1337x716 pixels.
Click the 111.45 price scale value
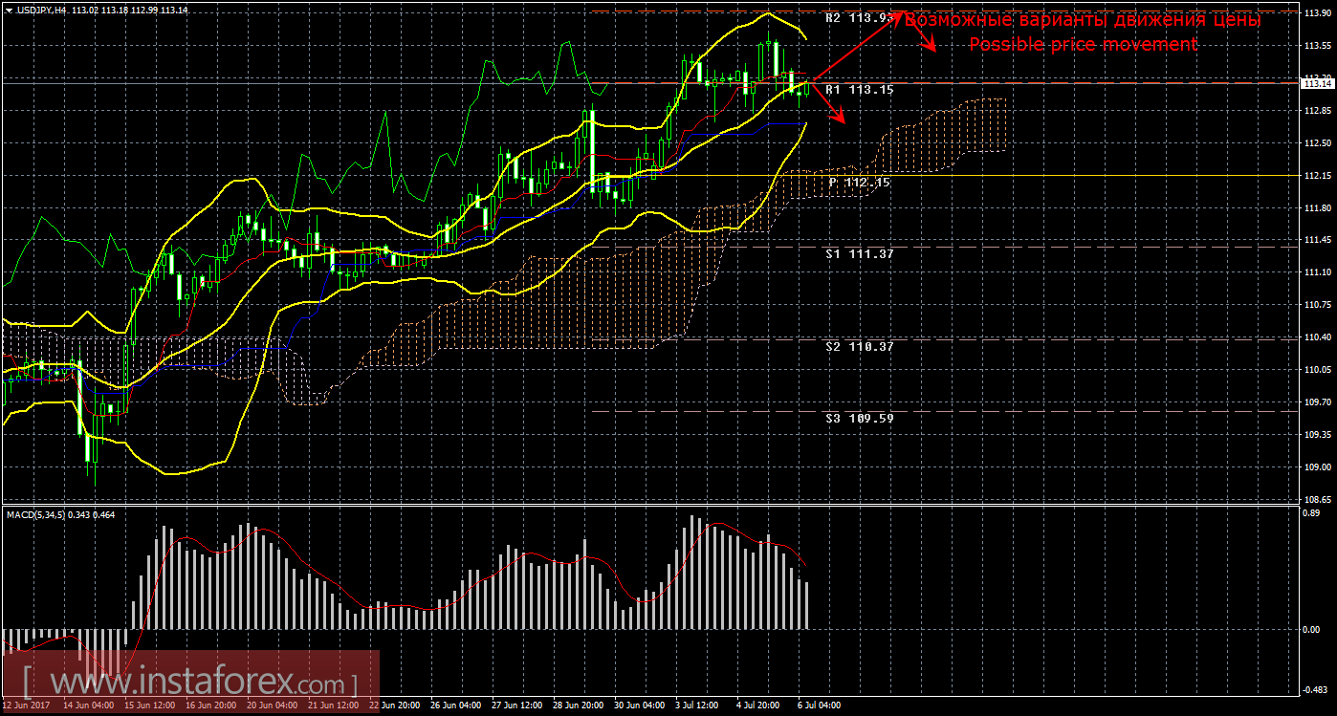(x=1318, y=241)
